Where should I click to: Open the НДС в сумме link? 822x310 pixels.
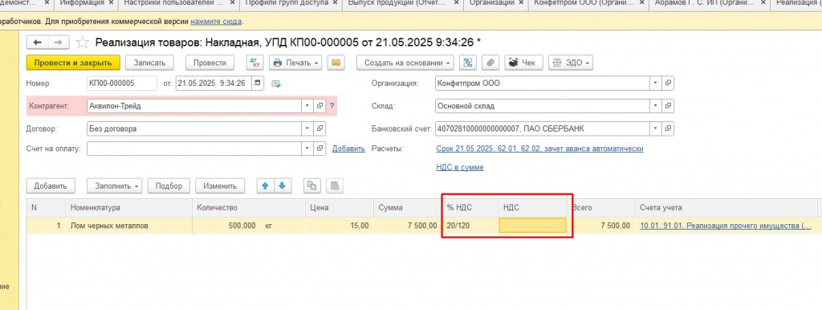(x=460, y=167)
